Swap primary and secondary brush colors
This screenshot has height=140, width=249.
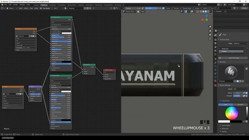(x=244, y=121)
